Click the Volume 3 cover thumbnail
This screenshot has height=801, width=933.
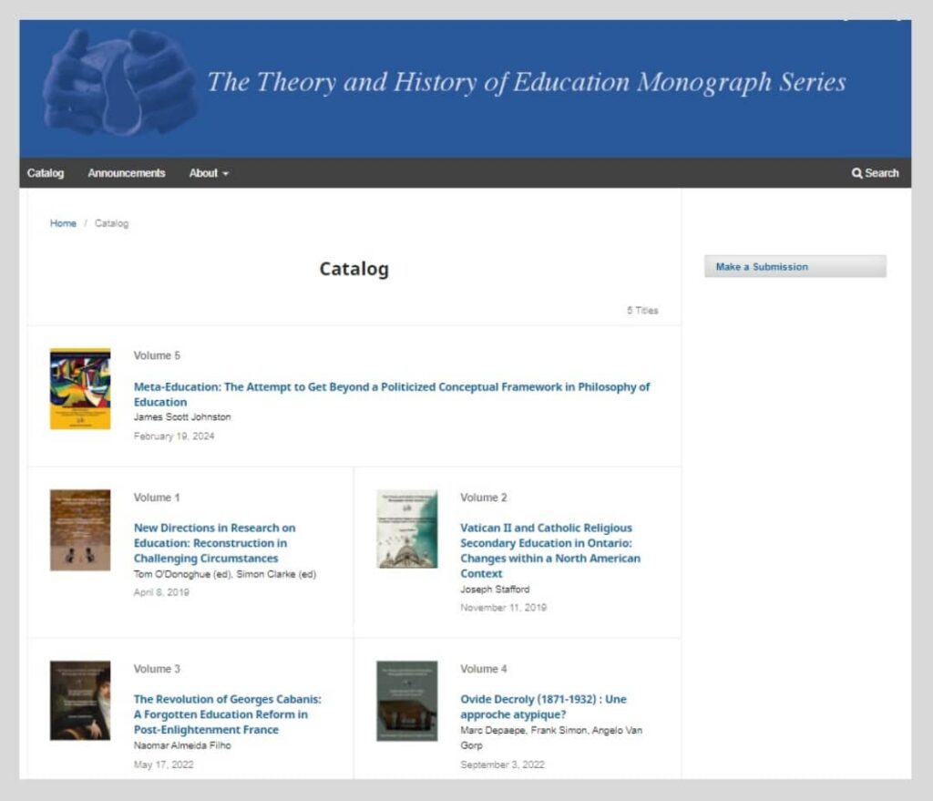pyautogui.click(x=79, y=701)
